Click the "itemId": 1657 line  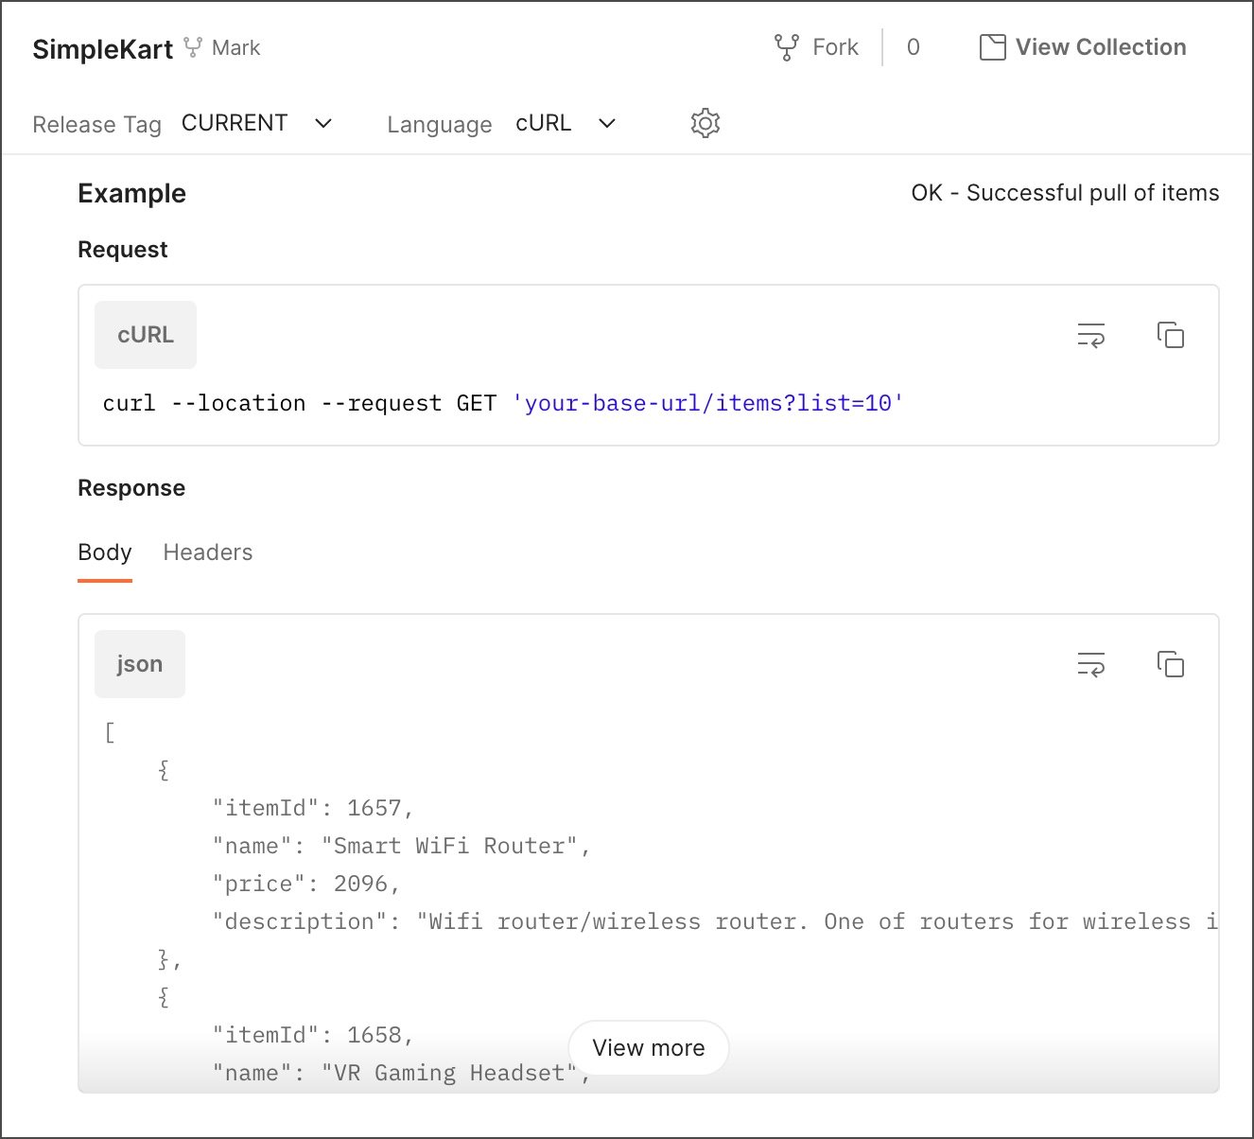[x=313, y=808]
